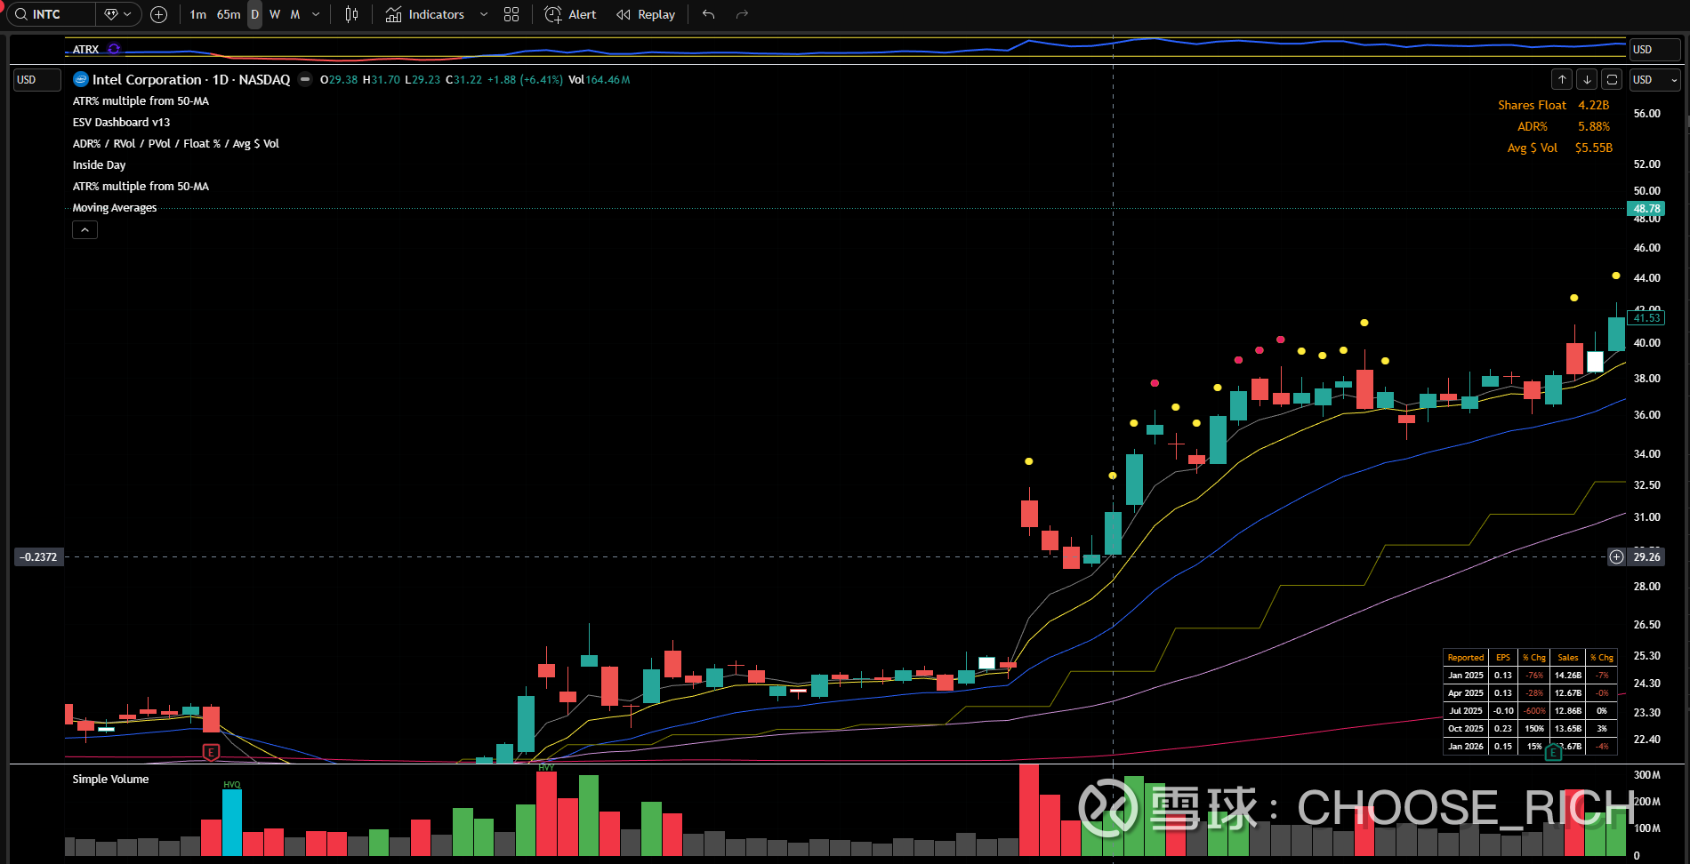Image resolution: width=1690 pixels, height=864 pixels.
Task: Select the M monthly interval
Action: tap(295, 14)
